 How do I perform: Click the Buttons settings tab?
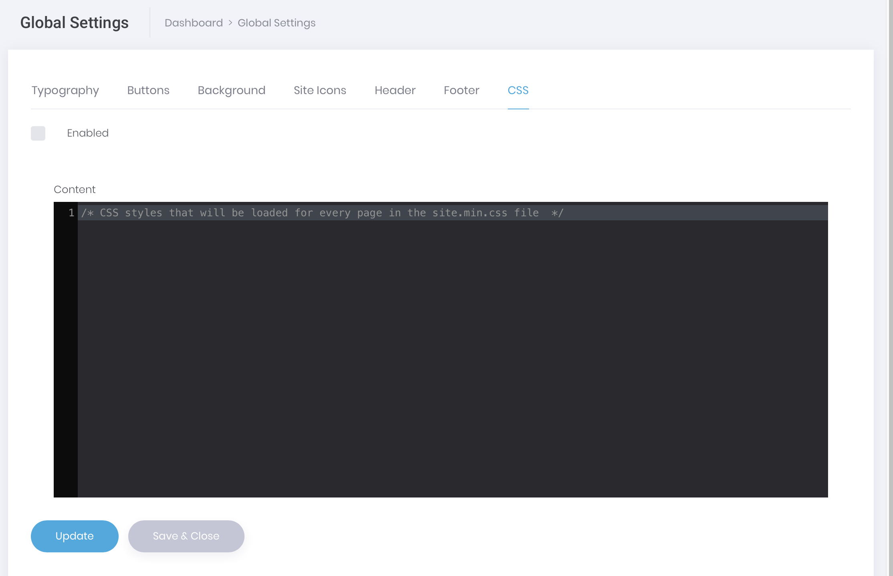pyautogui.click(x=148, y=91)
